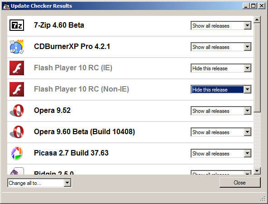Click the CDBurnerXP disc icon
The image size is (268, 204).
click(17, 47)
